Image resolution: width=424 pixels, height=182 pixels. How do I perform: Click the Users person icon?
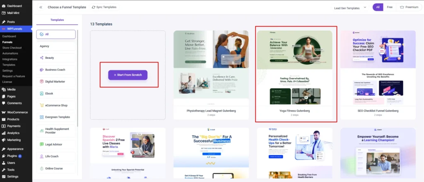(3, 163)
